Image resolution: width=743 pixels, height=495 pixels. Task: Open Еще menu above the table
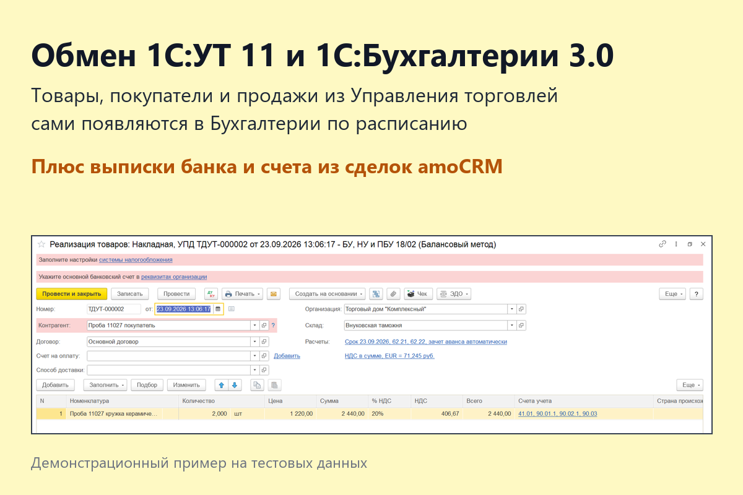click(690, 385)
